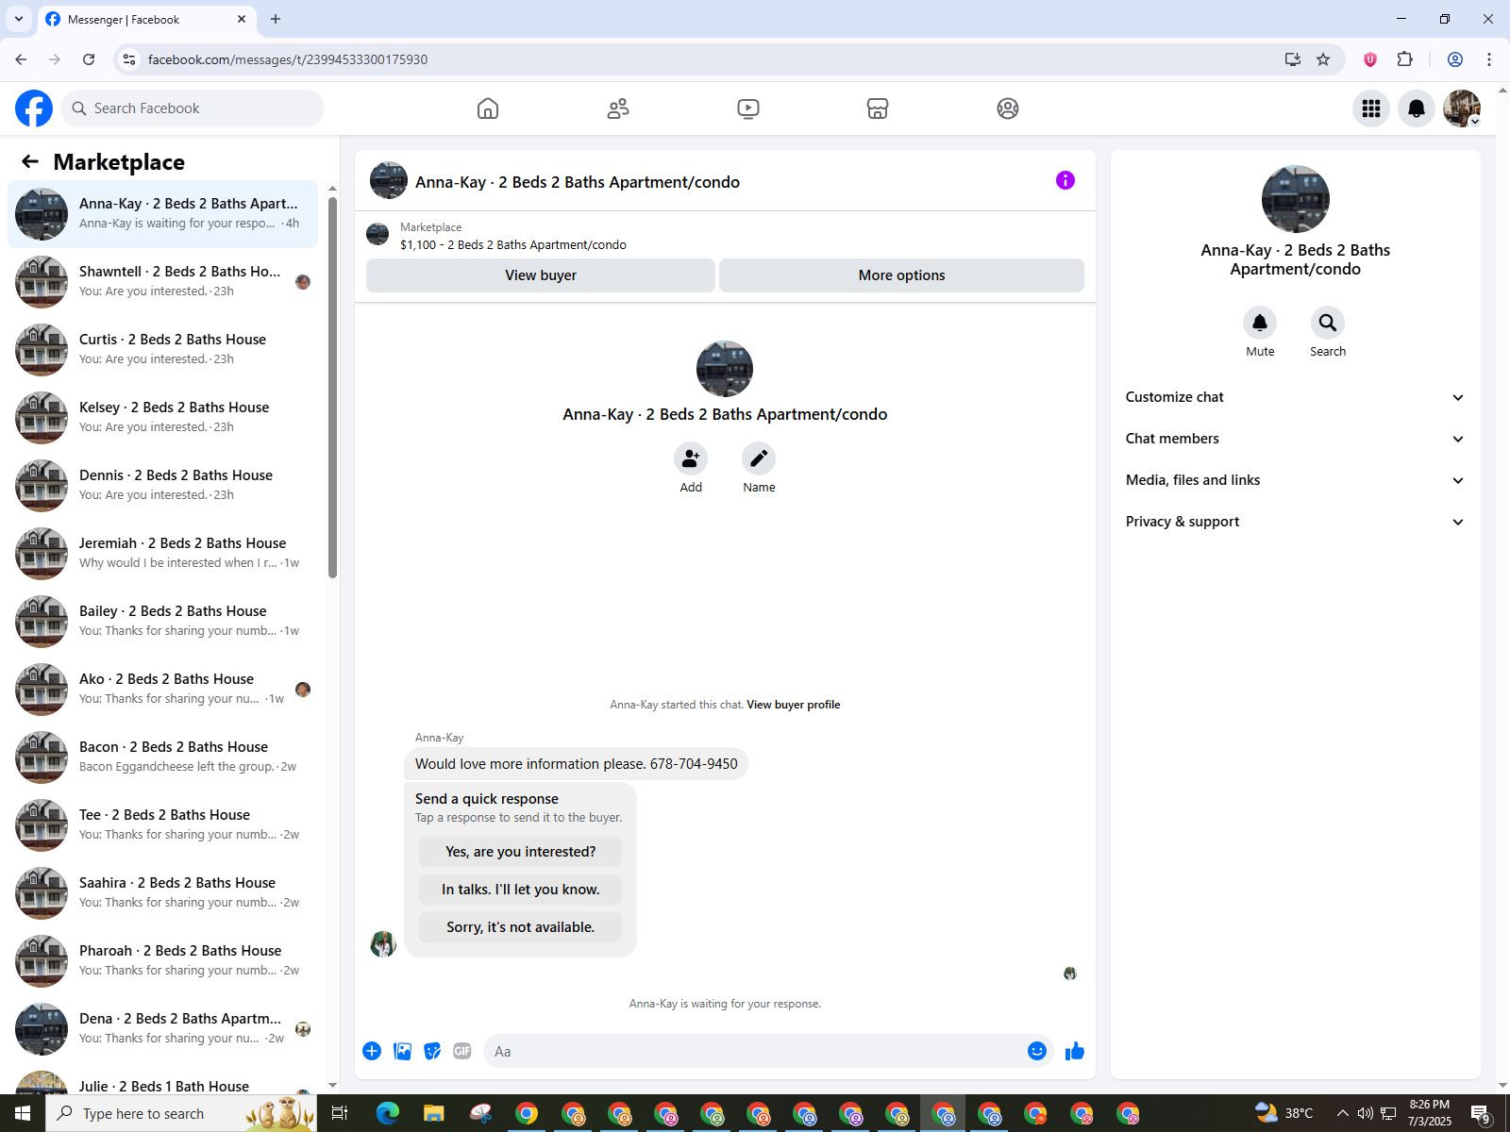Click Search Facebook field
1510x1132 pixels.
pyautogui.click(x=193, y=108)
